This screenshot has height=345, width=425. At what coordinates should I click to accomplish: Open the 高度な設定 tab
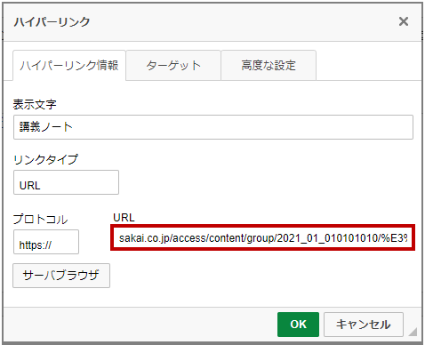(269, 65)
